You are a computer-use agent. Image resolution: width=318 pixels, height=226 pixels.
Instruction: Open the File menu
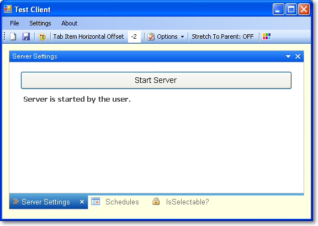point(14,23)
